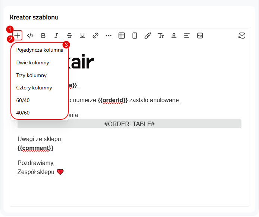Insert an image via picture icon
Image resolution: width=259 pixels, height=217 pixels.
(x=200, y=36)
